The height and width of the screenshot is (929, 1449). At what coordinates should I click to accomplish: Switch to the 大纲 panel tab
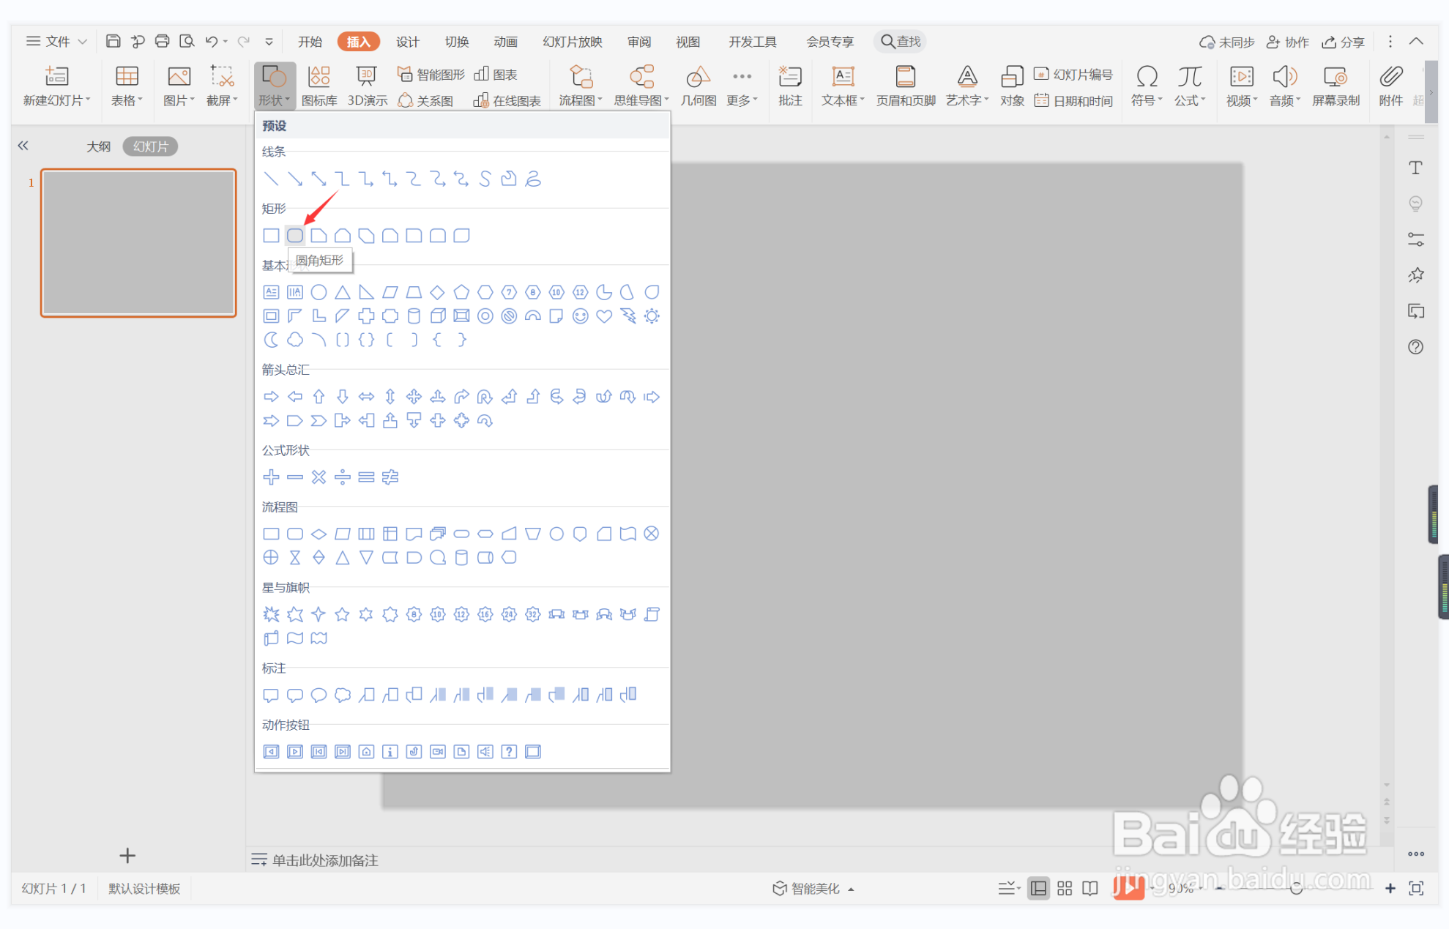click(98, 146)
